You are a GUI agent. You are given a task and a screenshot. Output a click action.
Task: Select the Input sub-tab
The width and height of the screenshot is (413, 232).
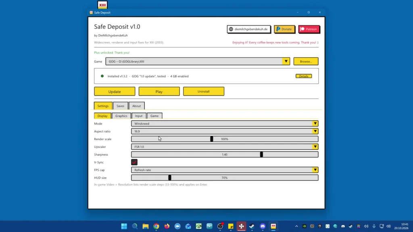pos(139,116)
